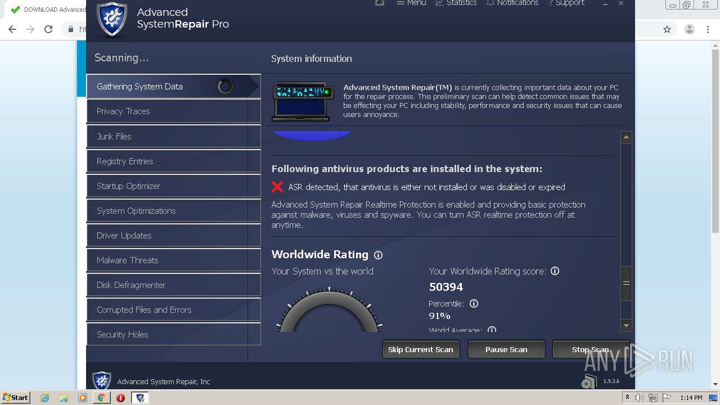Click the rating gauge dial
Image resolution: width=720 pixels, height=405 pixels.
pos(329,309)
